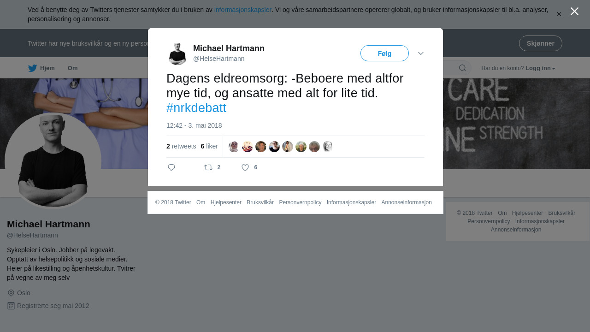Viewport: 590px width, 332px height.
Task: View the 6 liker list
Action: point(209,146)
